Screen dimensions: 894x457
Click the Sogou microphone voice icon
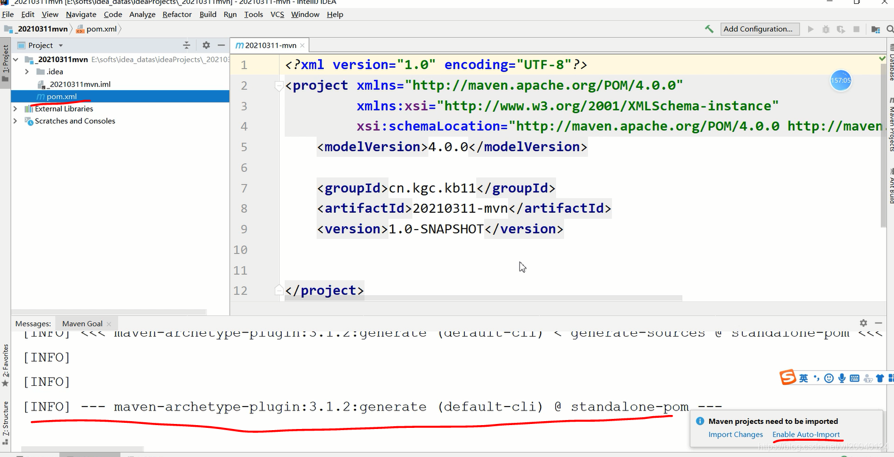pyautogui.click(x=842, y=379)
